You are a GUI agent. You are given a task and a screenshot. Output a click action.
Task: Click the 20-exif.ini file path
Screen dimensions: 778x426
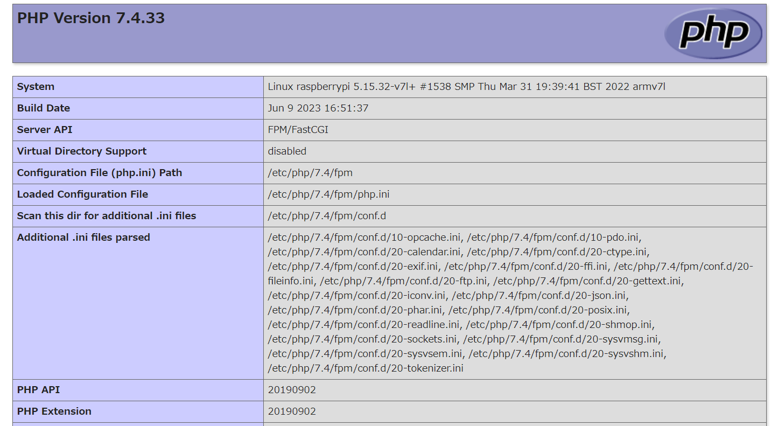pos(353,267)
